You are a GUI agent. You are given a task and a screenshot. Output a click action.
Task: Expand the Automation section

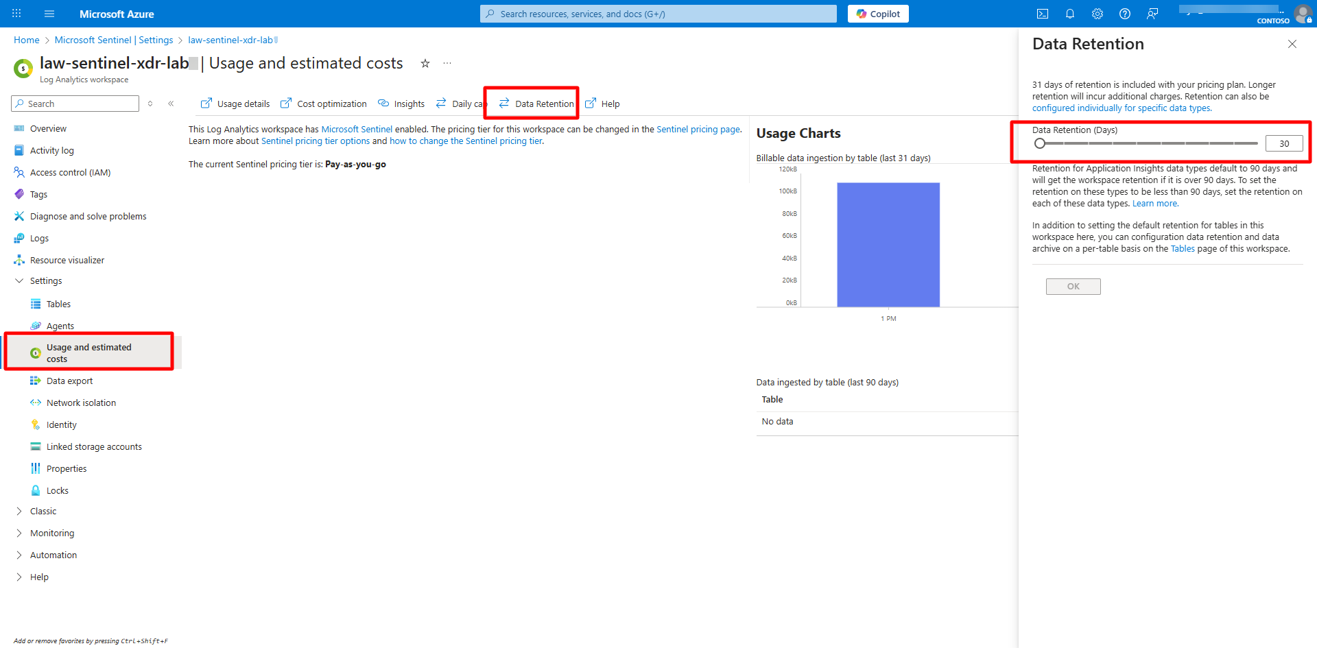(x=19, y=555)
